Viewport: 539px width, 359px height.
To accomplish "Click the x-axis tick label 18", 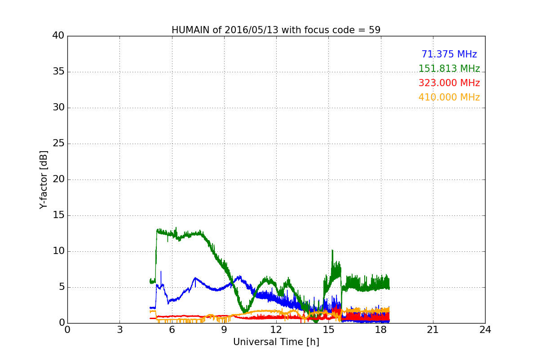I will [x=380, y=330].
